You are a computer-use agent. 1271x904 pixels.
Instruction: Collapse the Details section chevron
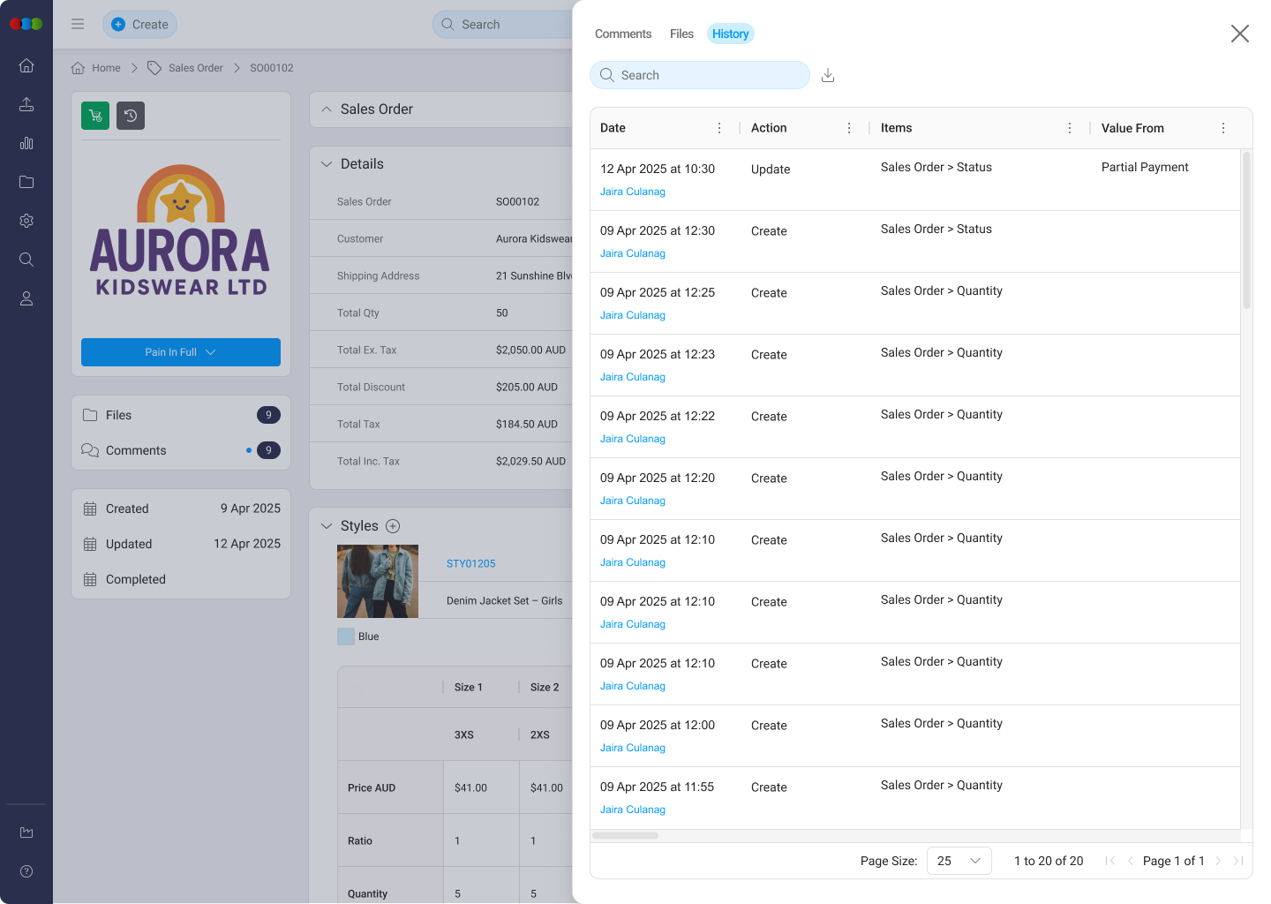(x=327, y=164)
